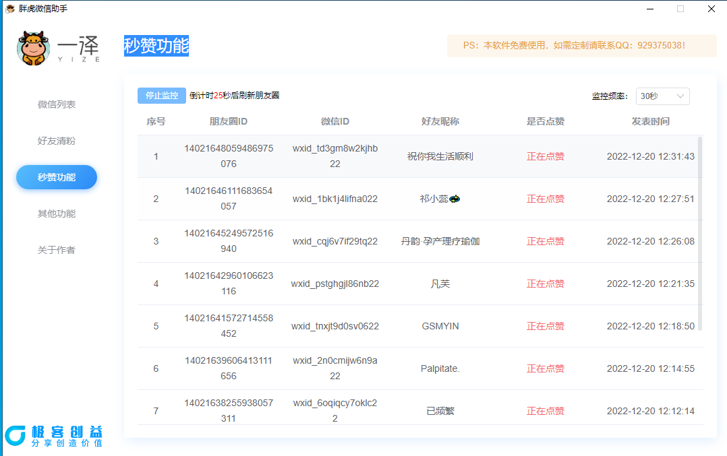Select the row for GSMYIN
Screen dimensions: 727x456
click(x=440, y=326)
